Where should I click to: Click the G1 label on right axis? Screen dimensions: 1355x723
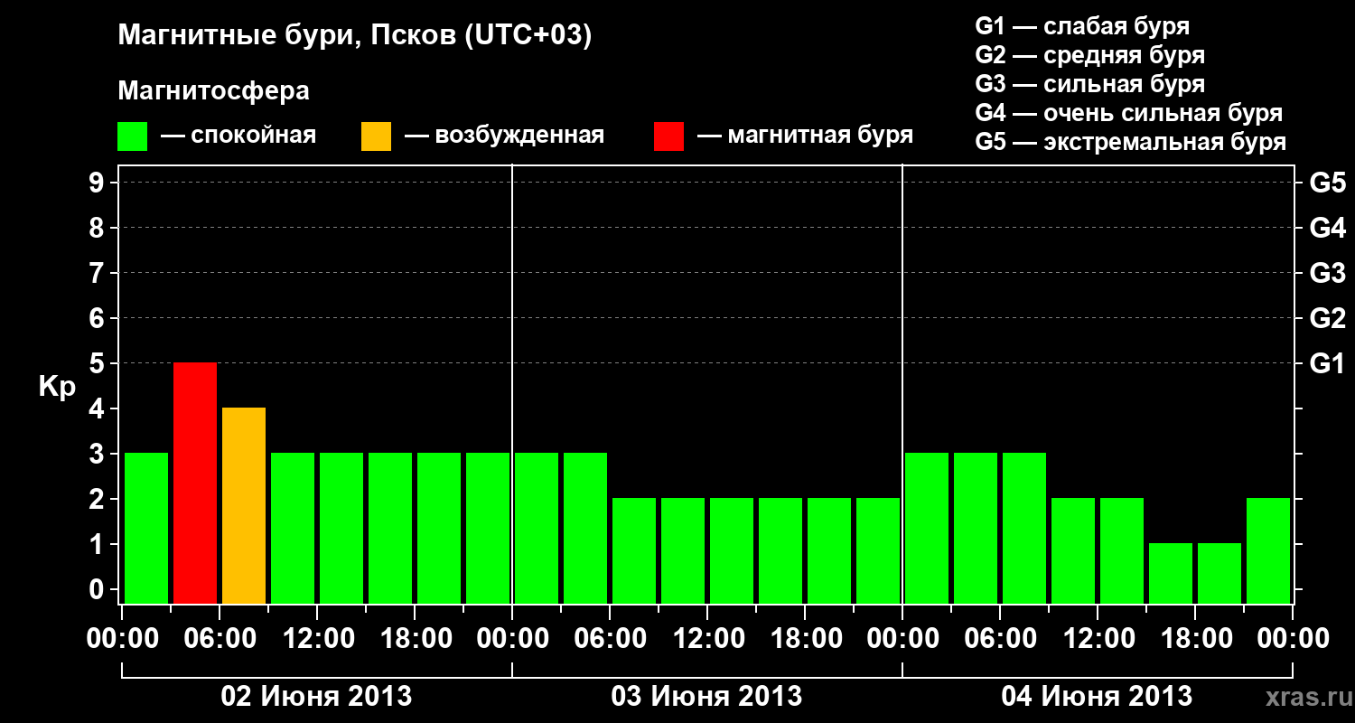[x=1328, y=363]
